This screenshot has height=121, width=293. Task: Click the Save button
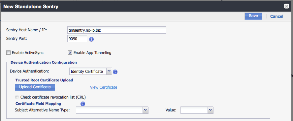pyautogui.click(x=253, y=16)
